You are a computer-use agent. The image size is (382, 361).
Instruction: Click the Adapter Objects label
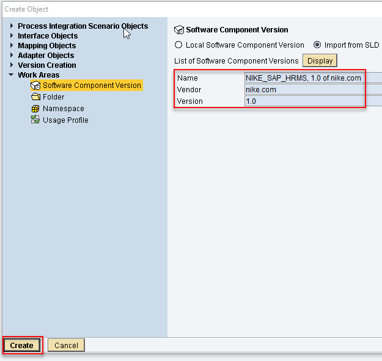click(x=46, y=56)
